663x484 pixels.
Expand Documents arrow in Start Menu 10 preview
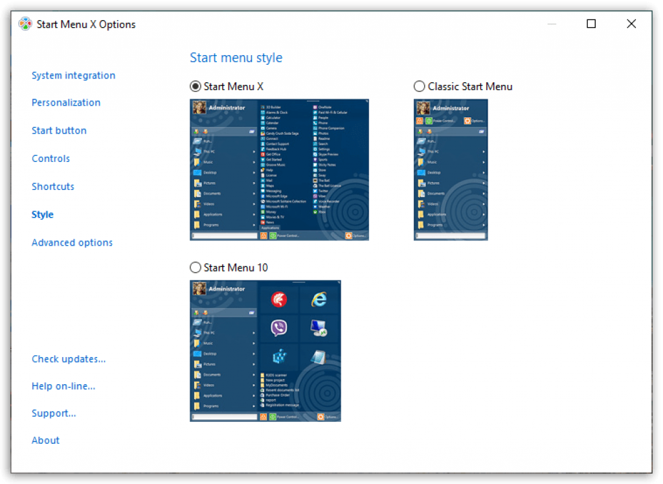coord(254,375)
